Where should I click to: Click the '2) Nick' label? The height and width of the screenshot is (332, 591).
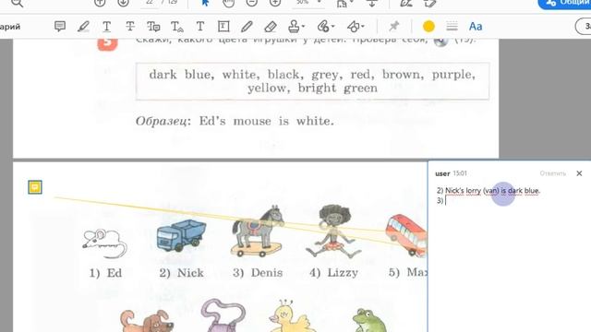[x=181, y=273]
